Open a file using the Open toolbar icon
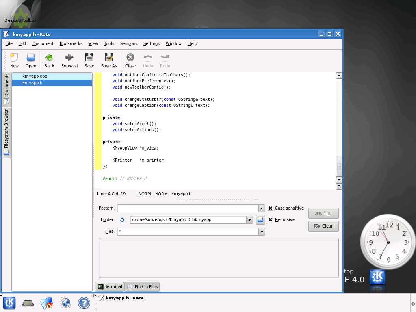Viewport: 416px width, 312px height. point(31,61)
